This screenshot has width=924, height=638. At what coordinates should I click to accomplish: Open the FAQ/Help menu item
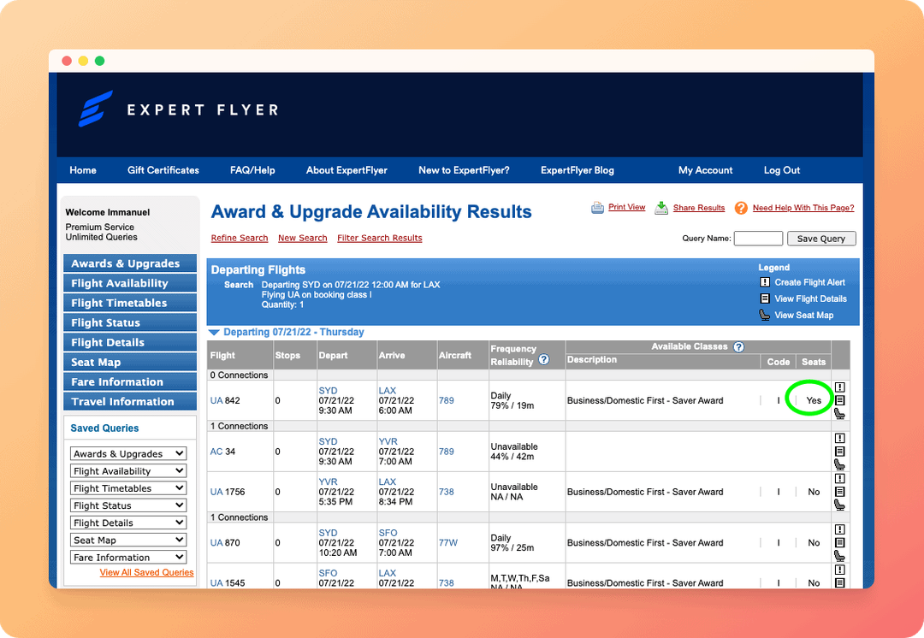coord(252,169)
